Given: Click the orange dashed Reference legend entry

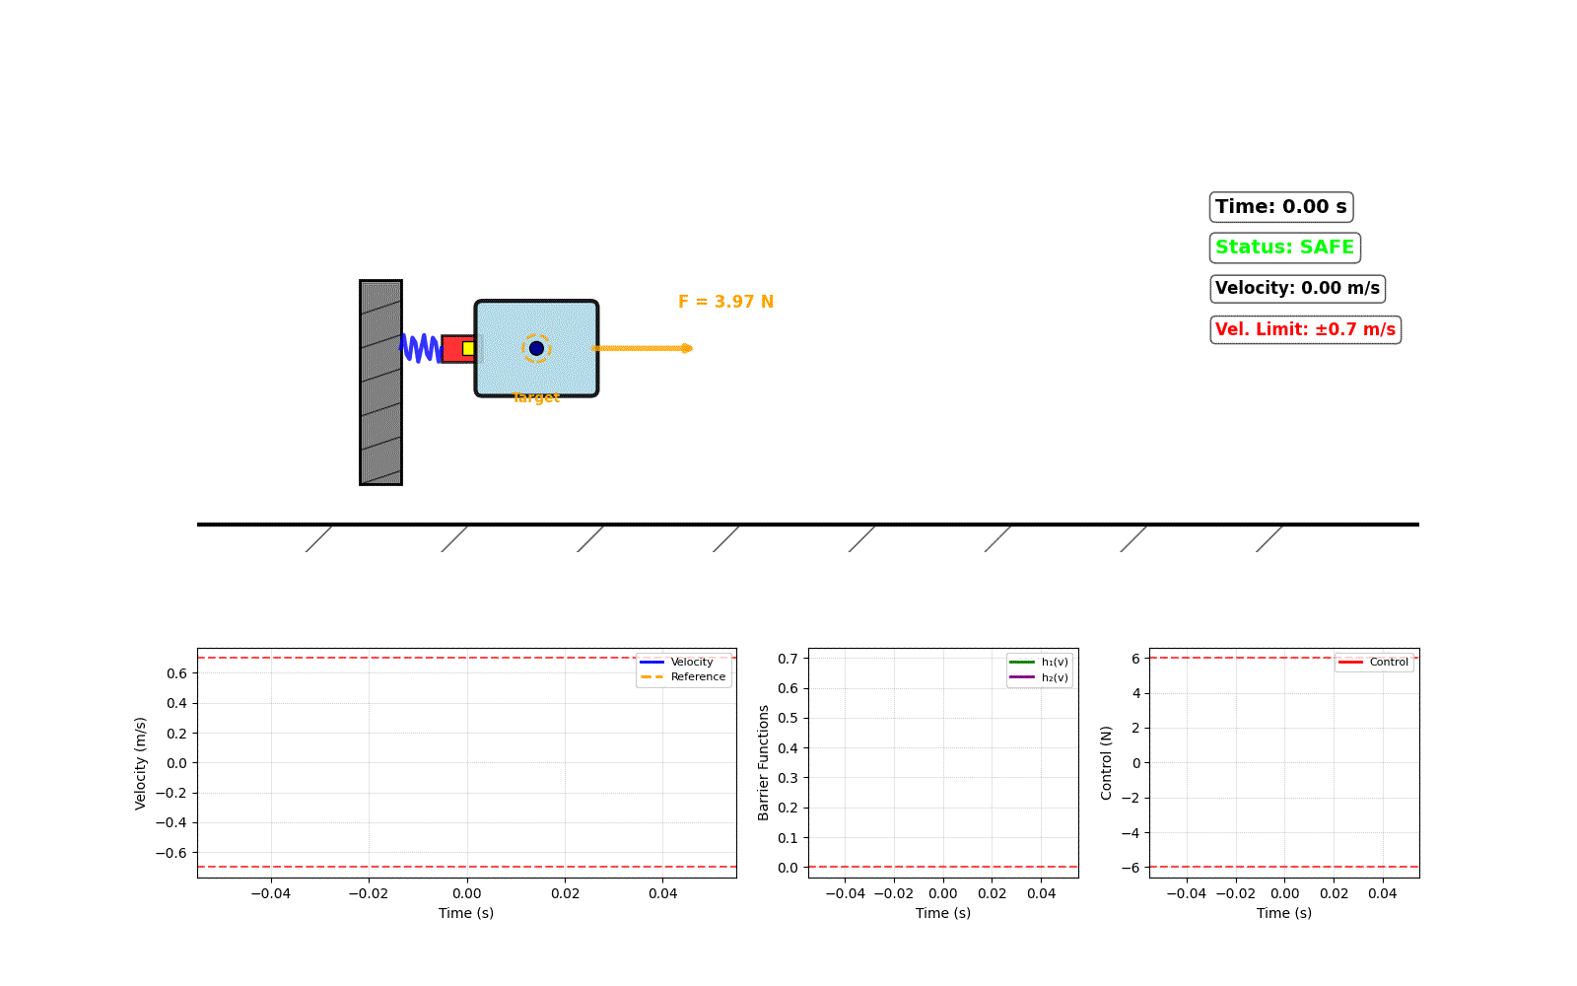Looking at the screenshot, I should (683, 677).
